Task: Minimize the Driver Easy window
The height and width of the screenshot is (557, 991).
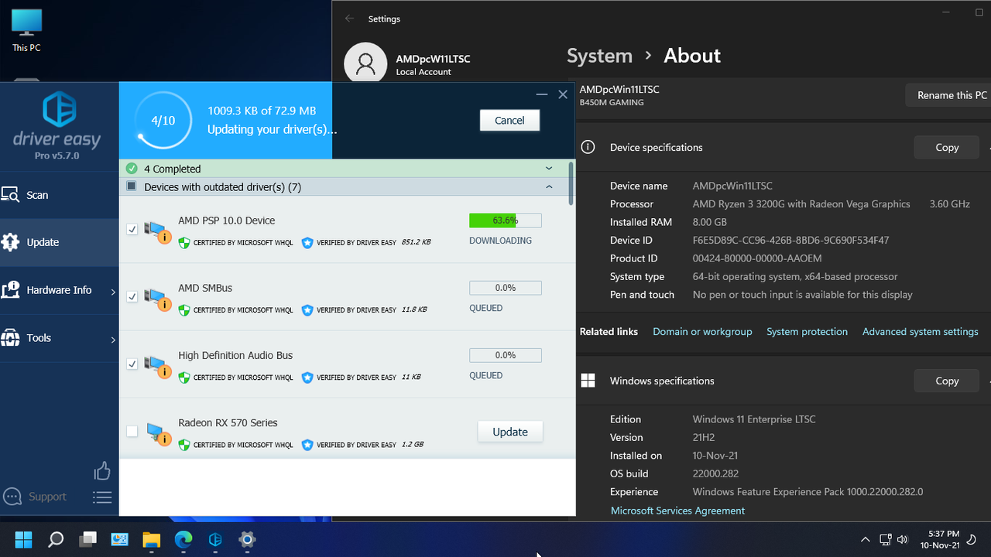Action: 542,94
